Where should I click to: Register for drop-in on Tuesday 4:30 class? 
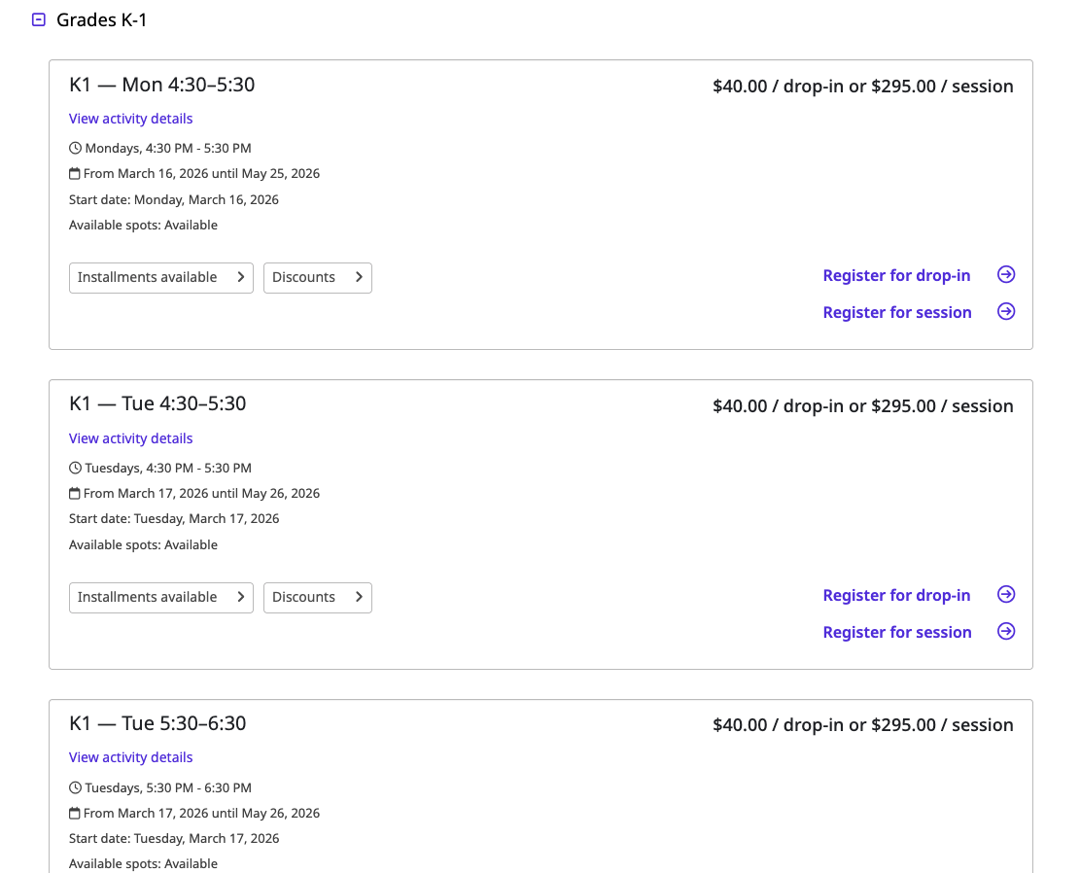tap(896, 595)
